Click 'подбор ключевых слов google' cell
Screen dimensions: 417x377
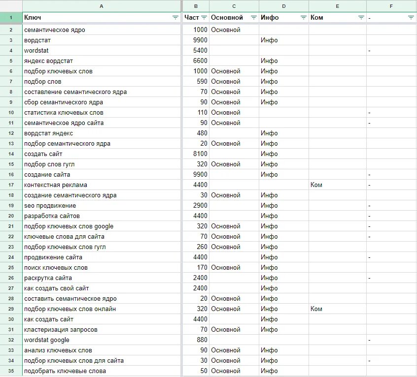click(102, 226)
